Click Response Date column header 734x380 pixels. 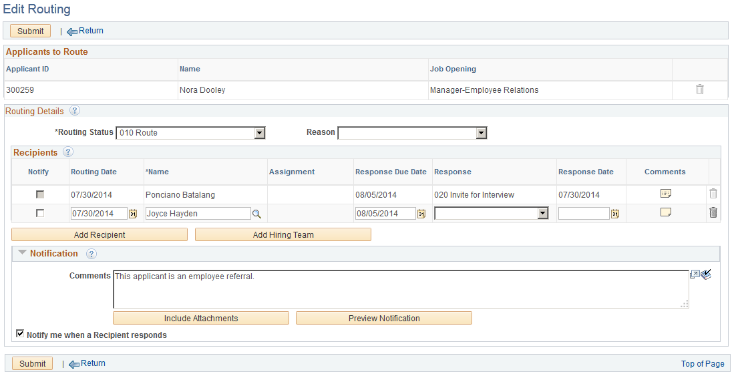pyautogui.click(x=586, y=172)
